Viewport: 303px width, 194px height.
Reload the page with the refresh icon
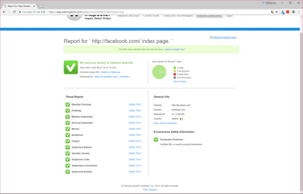point(14,12)
